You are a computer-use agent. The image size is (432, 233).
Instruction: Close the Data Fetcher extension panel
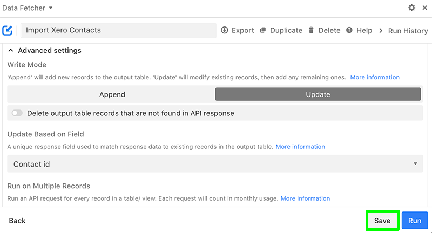(x=425, y=8)
